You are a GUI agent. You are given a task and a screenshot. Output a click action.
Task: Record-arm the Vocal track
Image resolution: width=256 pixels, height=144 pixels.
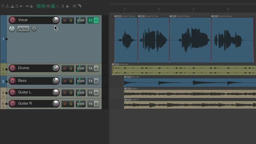coord(12,20)
